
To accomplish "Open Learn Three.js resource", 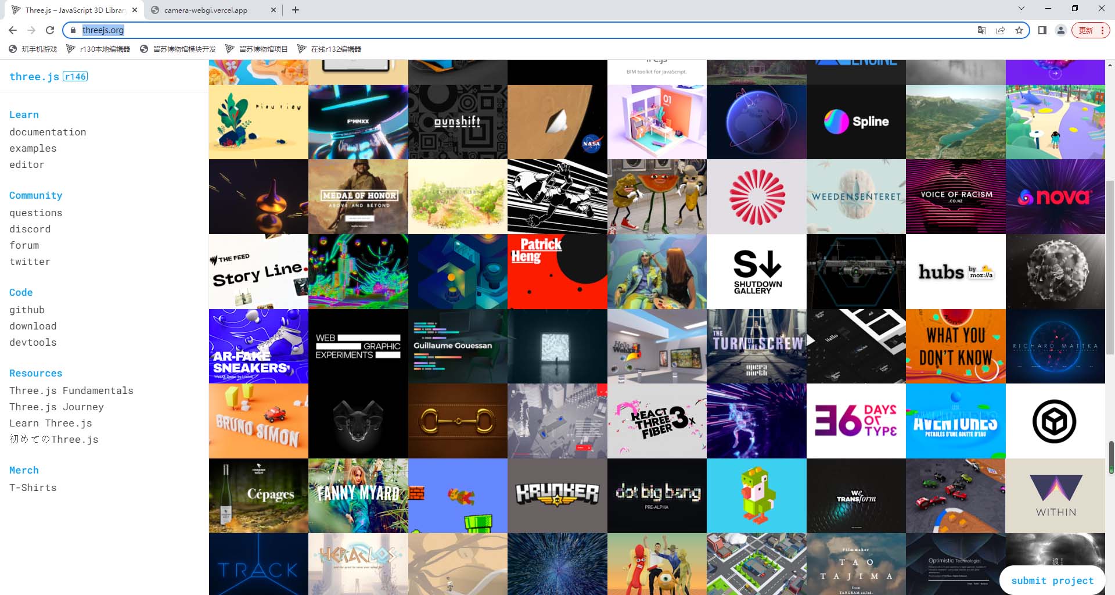I will 51,423.
